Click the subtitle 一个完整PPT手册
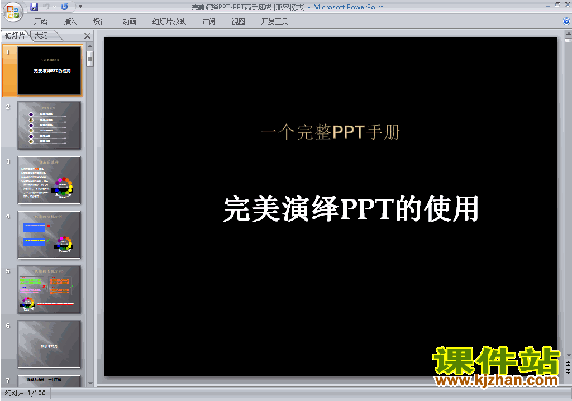572x401 pixels. 331,132
